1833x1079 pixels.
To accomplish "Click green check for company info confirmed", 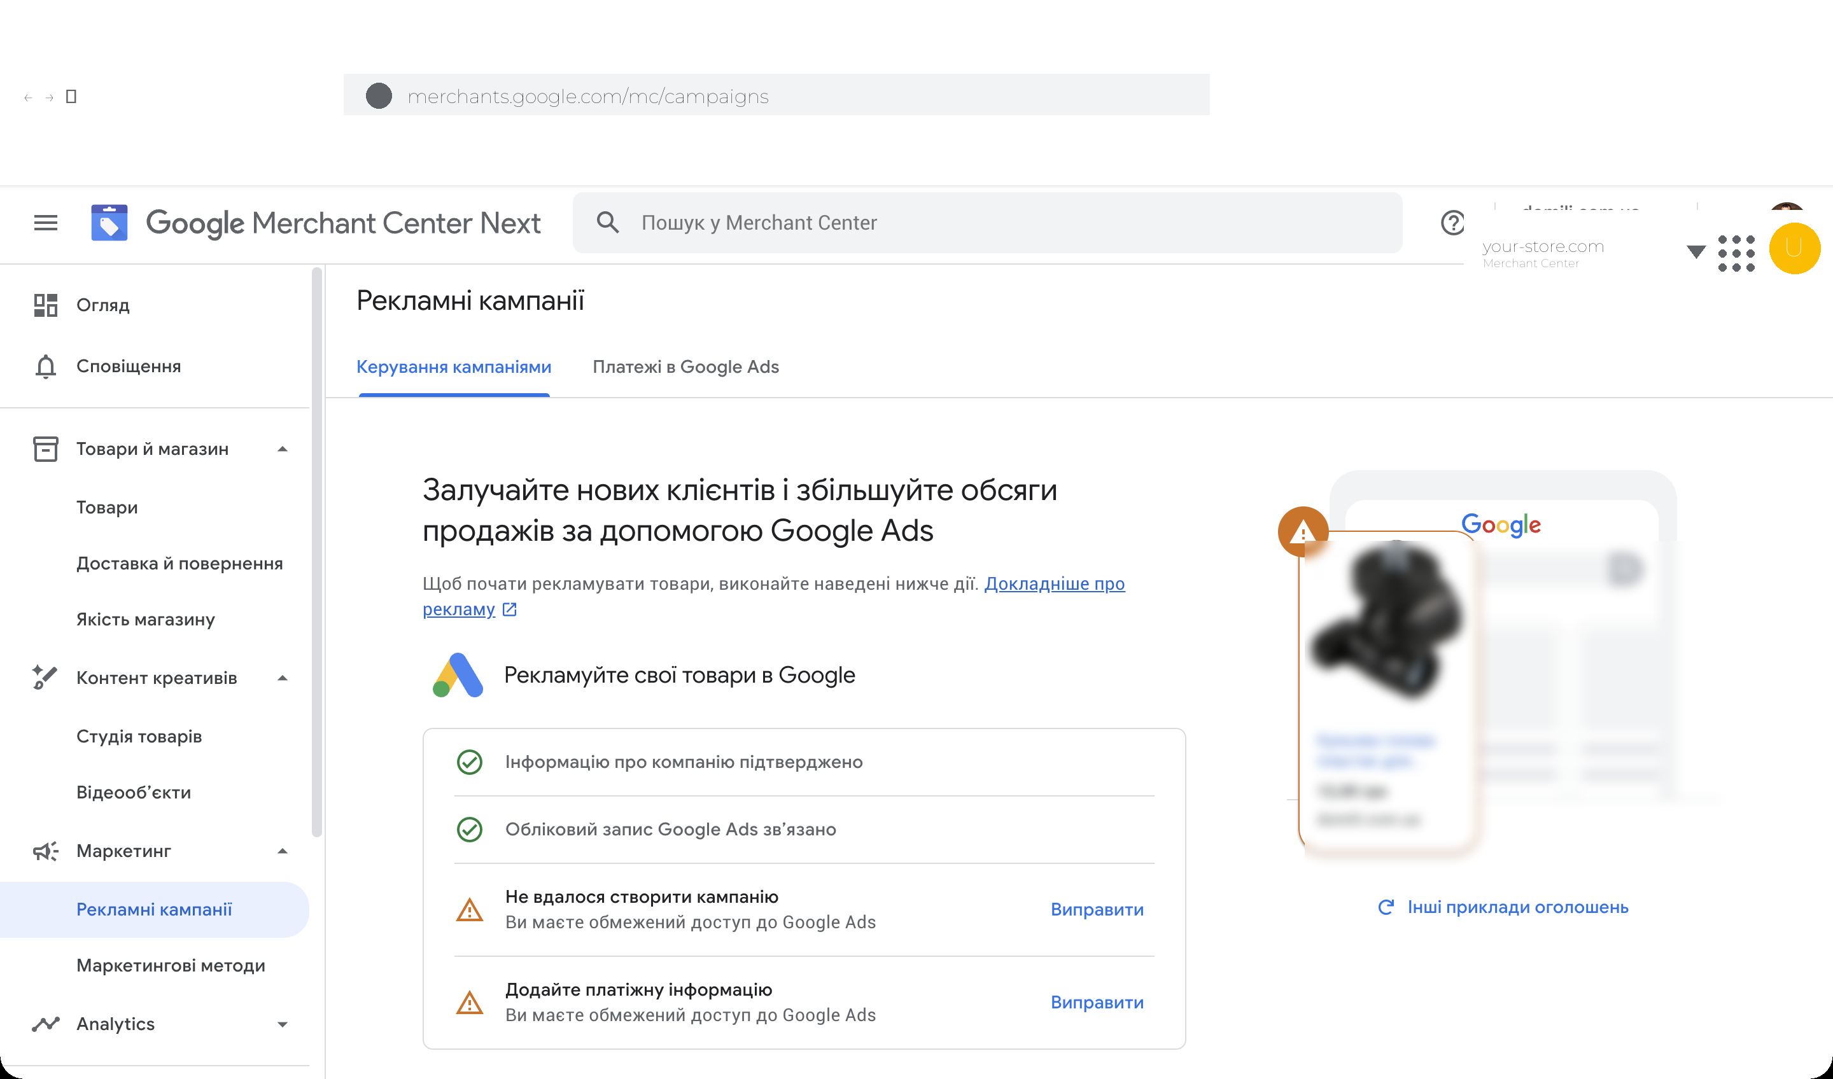I will pos(469,762).
